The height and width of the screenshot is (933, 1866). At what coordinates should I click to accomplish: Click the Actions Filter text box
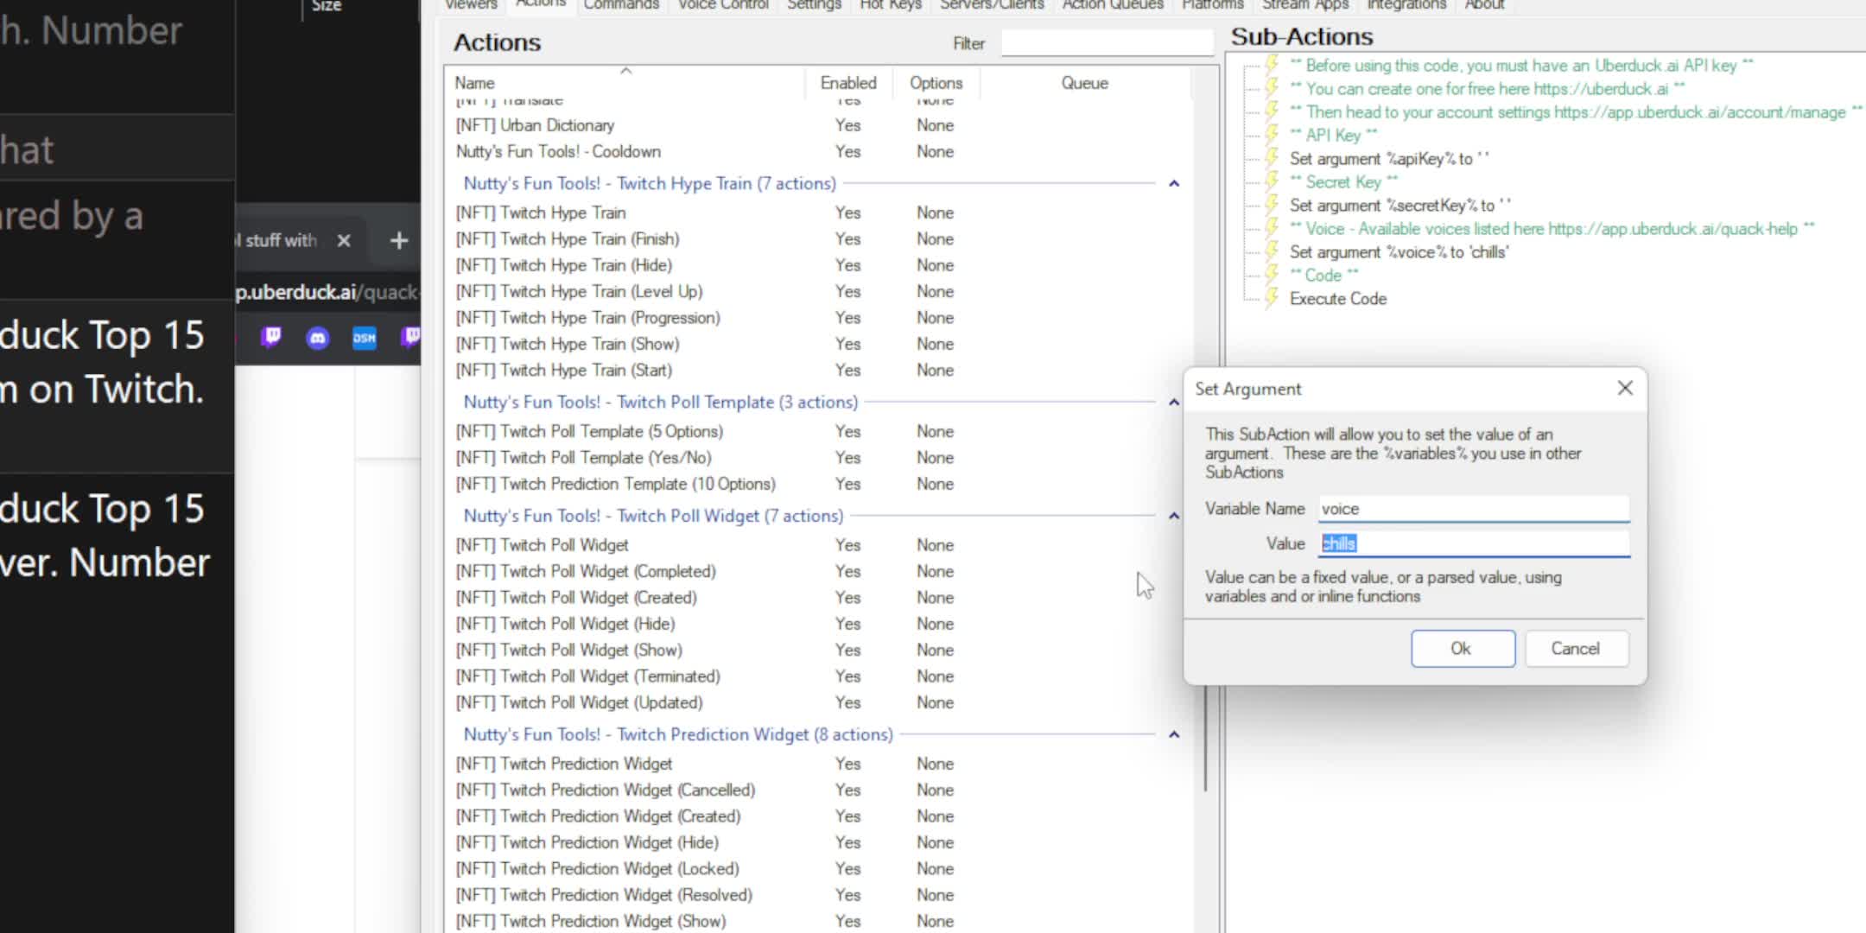(x=1106, y=43)
